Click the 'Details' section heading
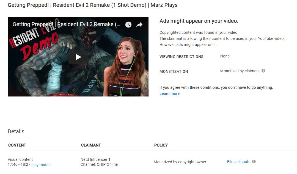The height and width of the screenshot is (174, 297). (16, 131)
